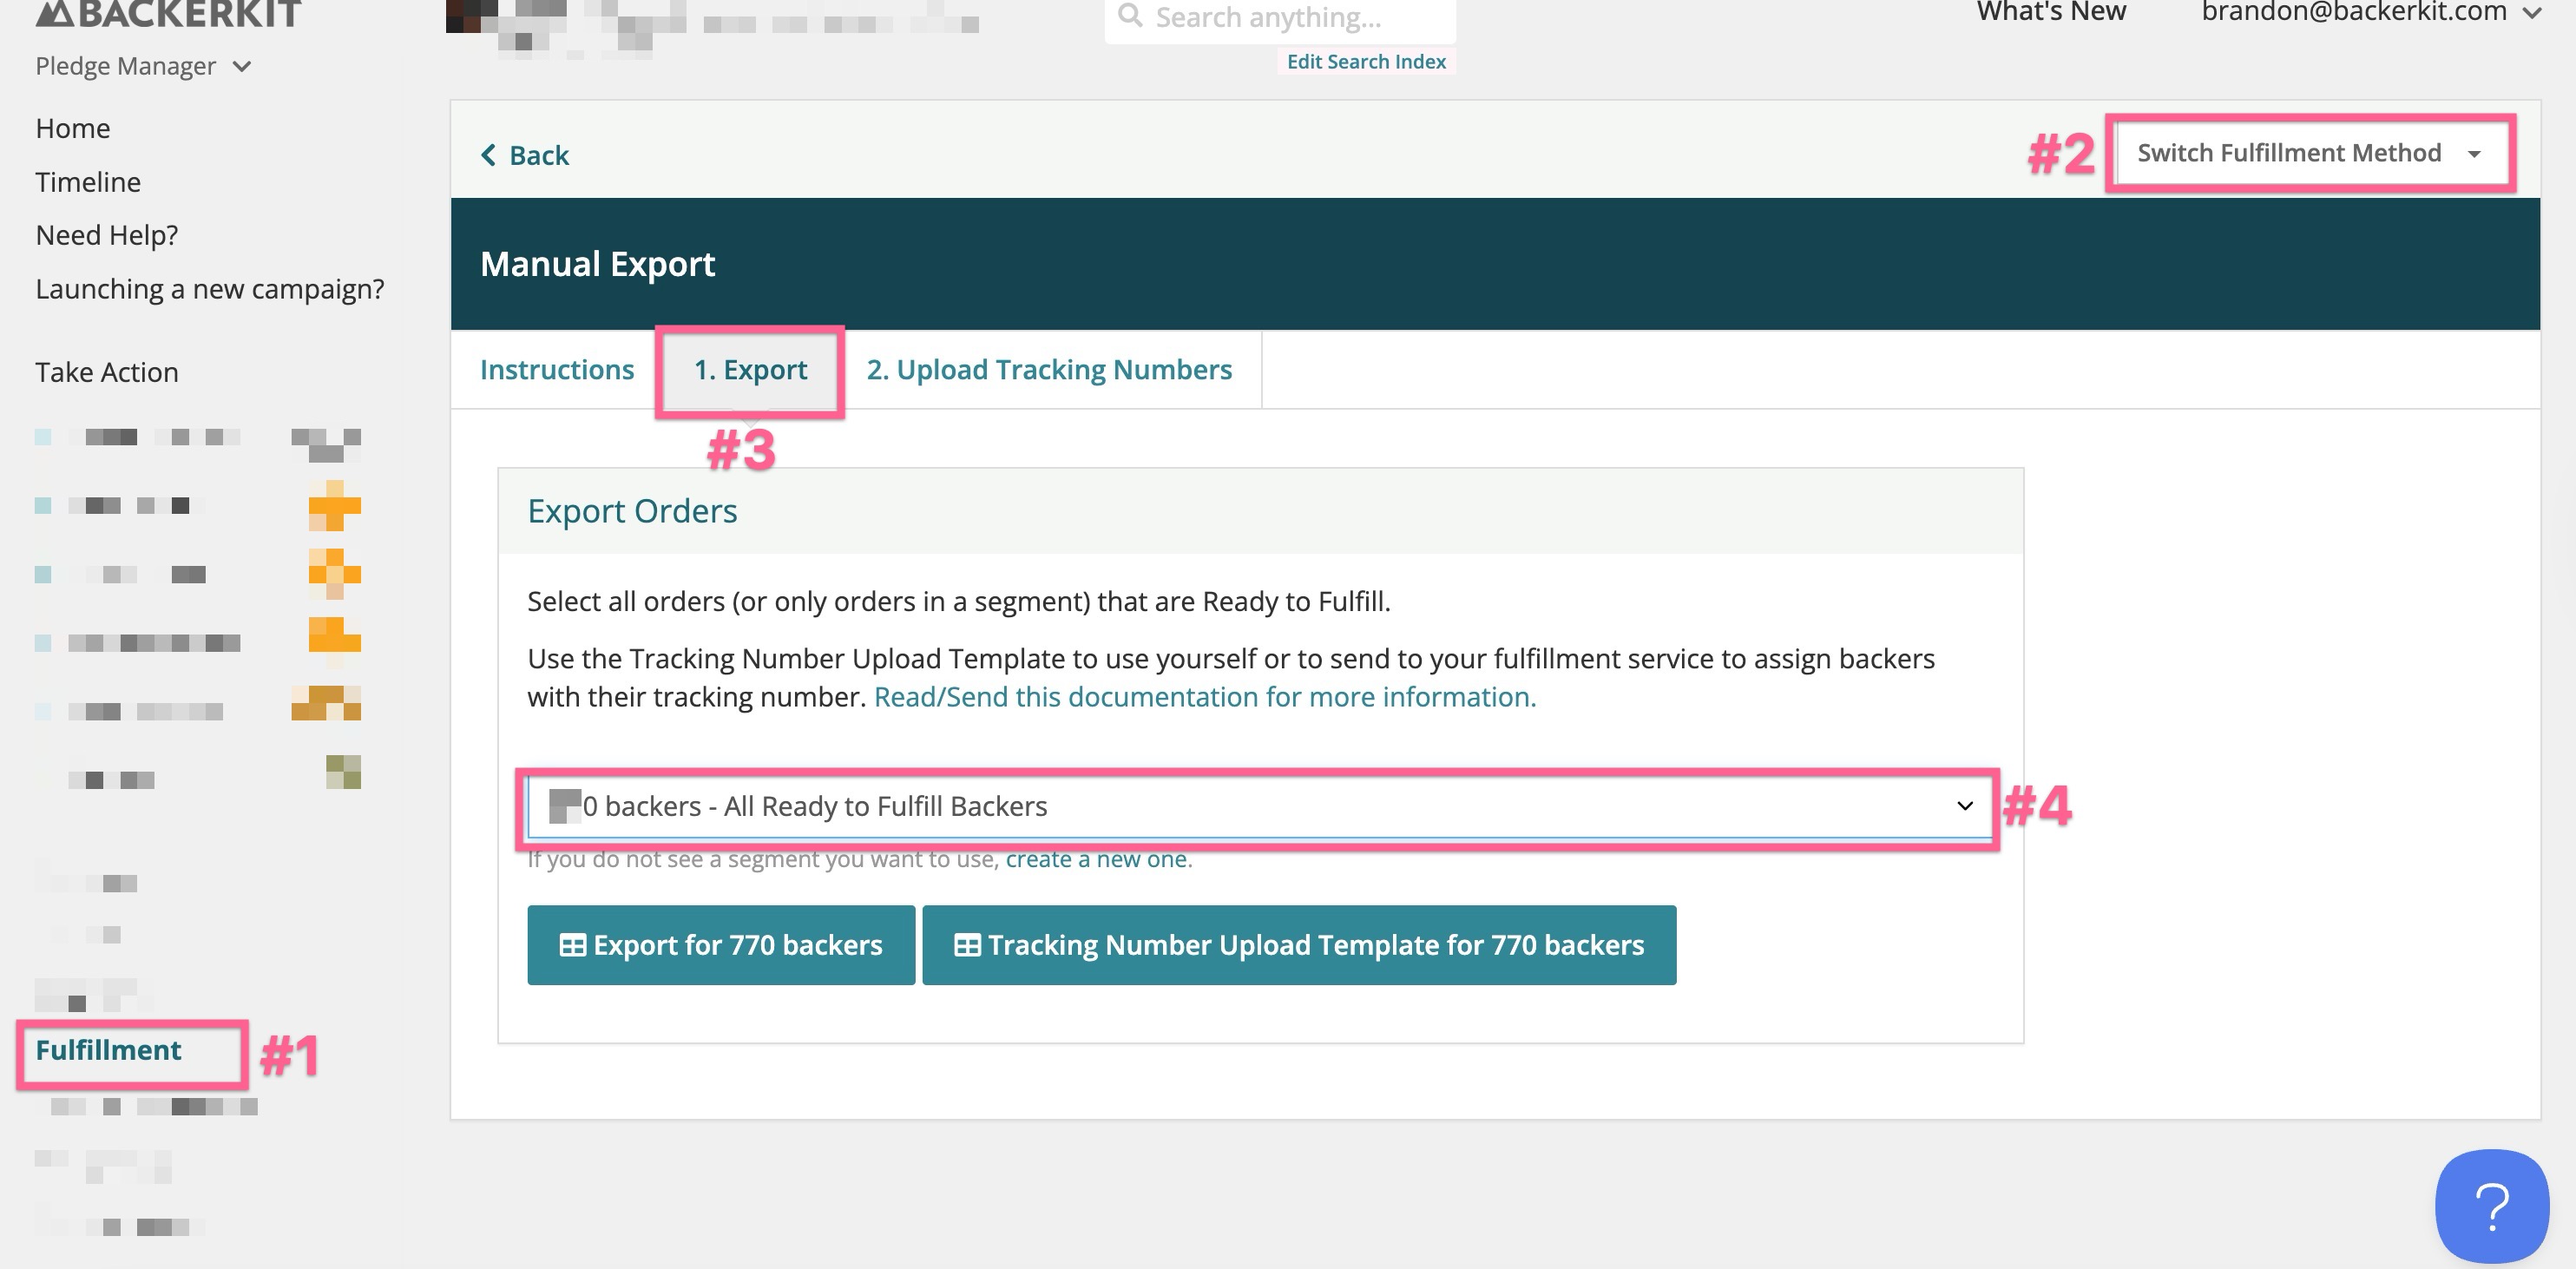
Task: Click the Edit Search Index link
Action: pyautogui.click(x=1366, y=62)
